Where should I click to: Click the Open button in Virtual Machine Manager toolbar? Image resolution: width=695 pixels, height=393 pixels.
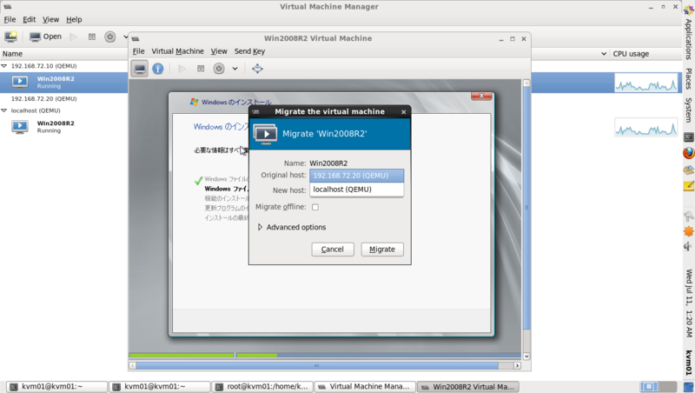(x=46, y=37)
